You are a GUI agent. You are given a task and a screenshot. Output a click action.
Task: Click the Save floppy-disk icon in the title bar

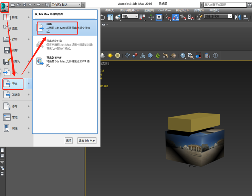pos(24,5)
